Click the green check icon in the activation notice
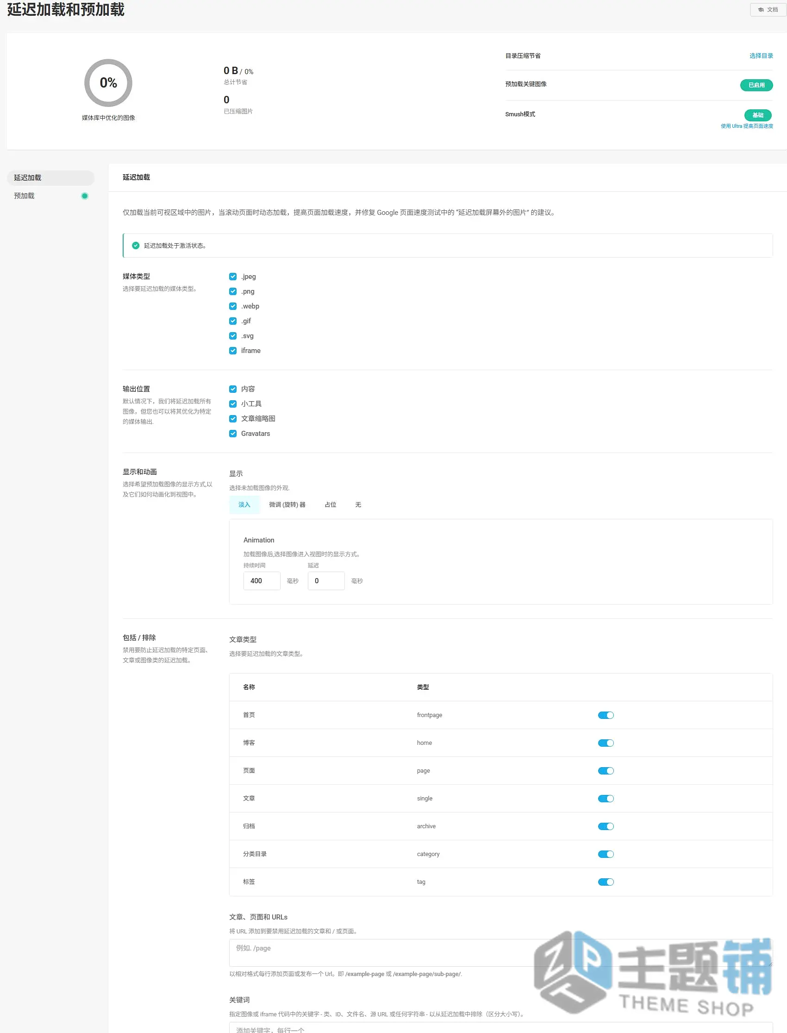The height and width of the screenshot is (1033, 787). [x=136, y=246]
